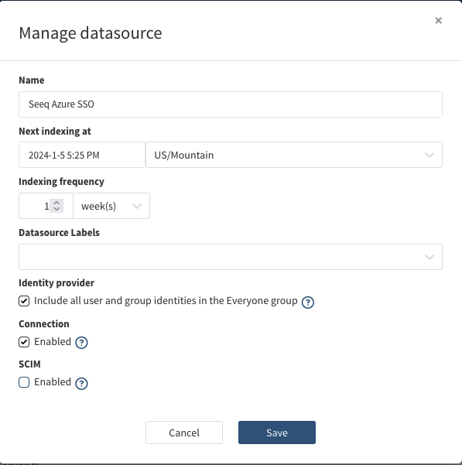This screenshot has height=465, width=462.
Task: Disable the Connection Enabled checkbox
Action: (24, 342)
